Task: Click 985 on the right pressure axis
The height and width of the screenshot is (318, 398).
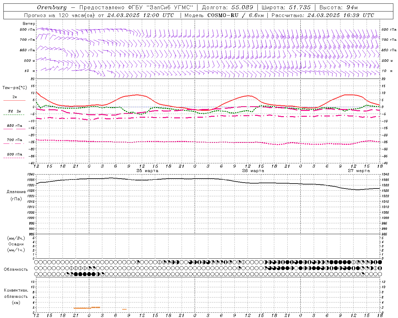Action: click(385, 234)
